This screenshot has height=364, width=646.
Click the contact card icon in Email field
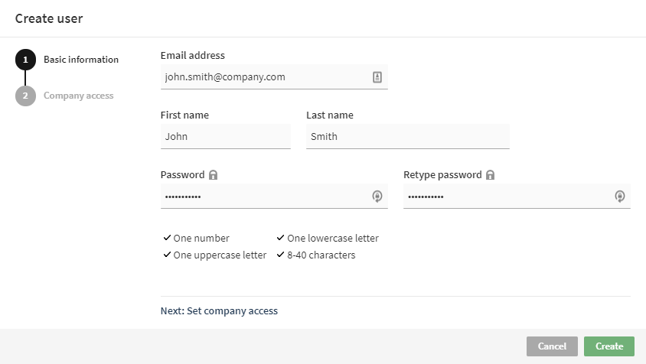tap(377, 77)
